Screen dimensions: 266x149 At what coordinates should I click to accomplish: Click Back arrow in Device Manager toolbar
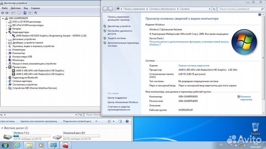click(3, 13)
